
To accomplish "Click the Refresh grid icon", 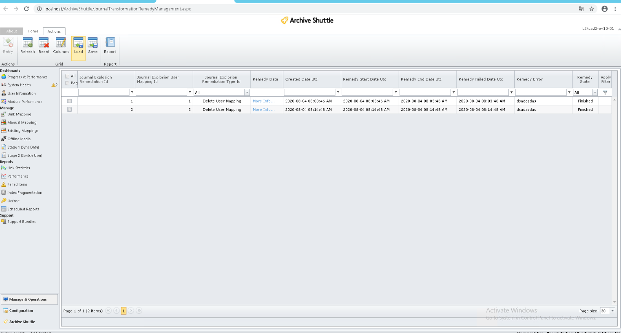I will click(x=27, y=43).
